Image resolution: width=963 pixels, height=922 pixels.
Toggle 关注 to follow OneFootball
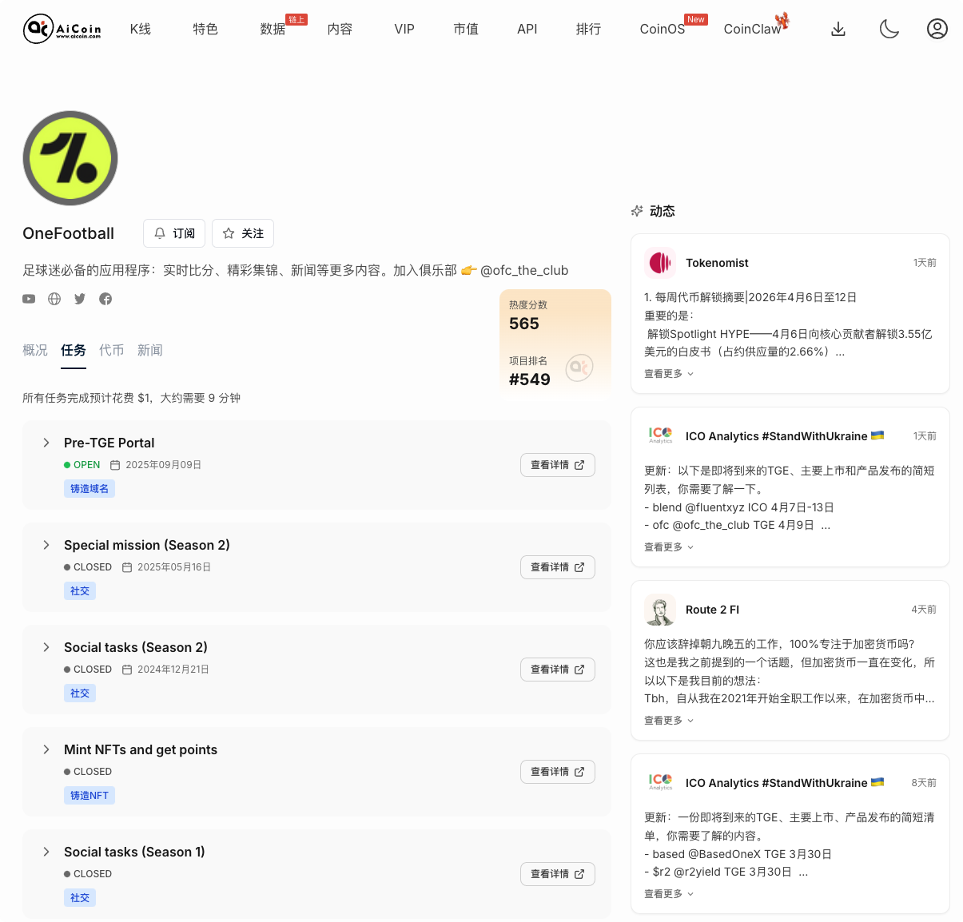coord(242,232)
